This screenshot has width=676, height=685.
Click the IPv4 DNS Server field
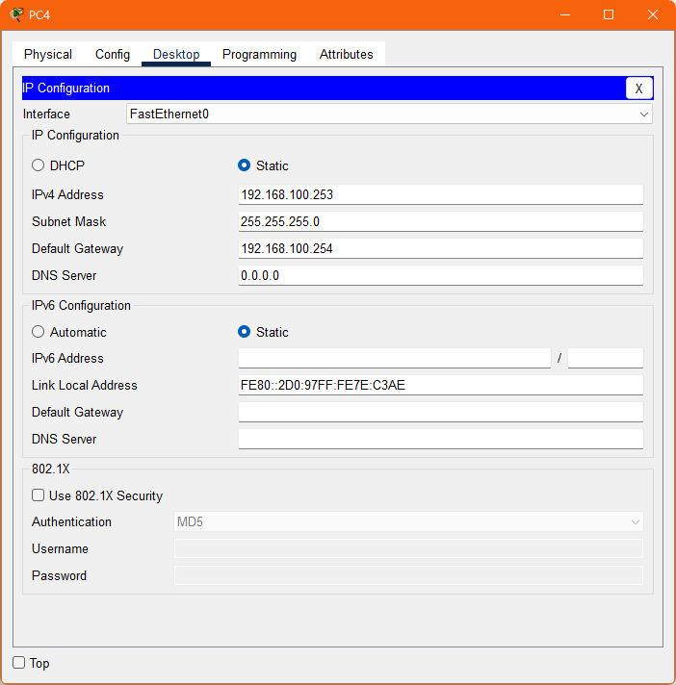[x=441, y=276]
